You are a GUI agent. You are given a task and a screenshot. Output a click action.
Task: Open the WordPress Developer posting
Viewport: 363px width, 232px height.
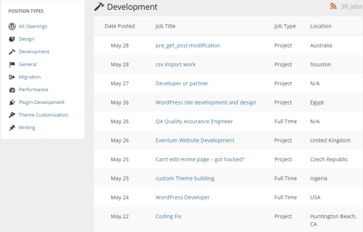click(x=183, y=198)
